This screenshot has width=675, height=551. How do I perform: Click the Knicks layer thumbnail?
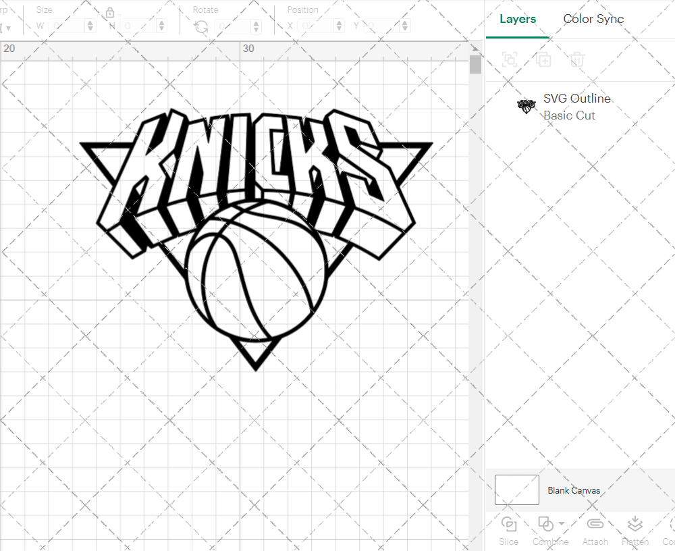pos(526,106)
